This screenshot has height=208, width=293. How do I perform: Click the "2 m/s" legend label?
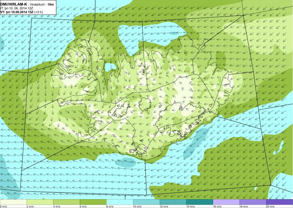point(30,207)
